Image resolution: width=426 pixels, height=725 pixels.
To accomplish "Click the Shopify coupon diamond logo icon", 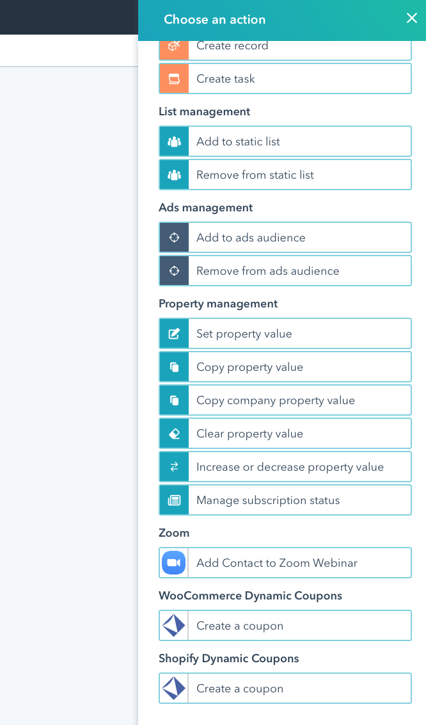I will (x=174, y=688).
